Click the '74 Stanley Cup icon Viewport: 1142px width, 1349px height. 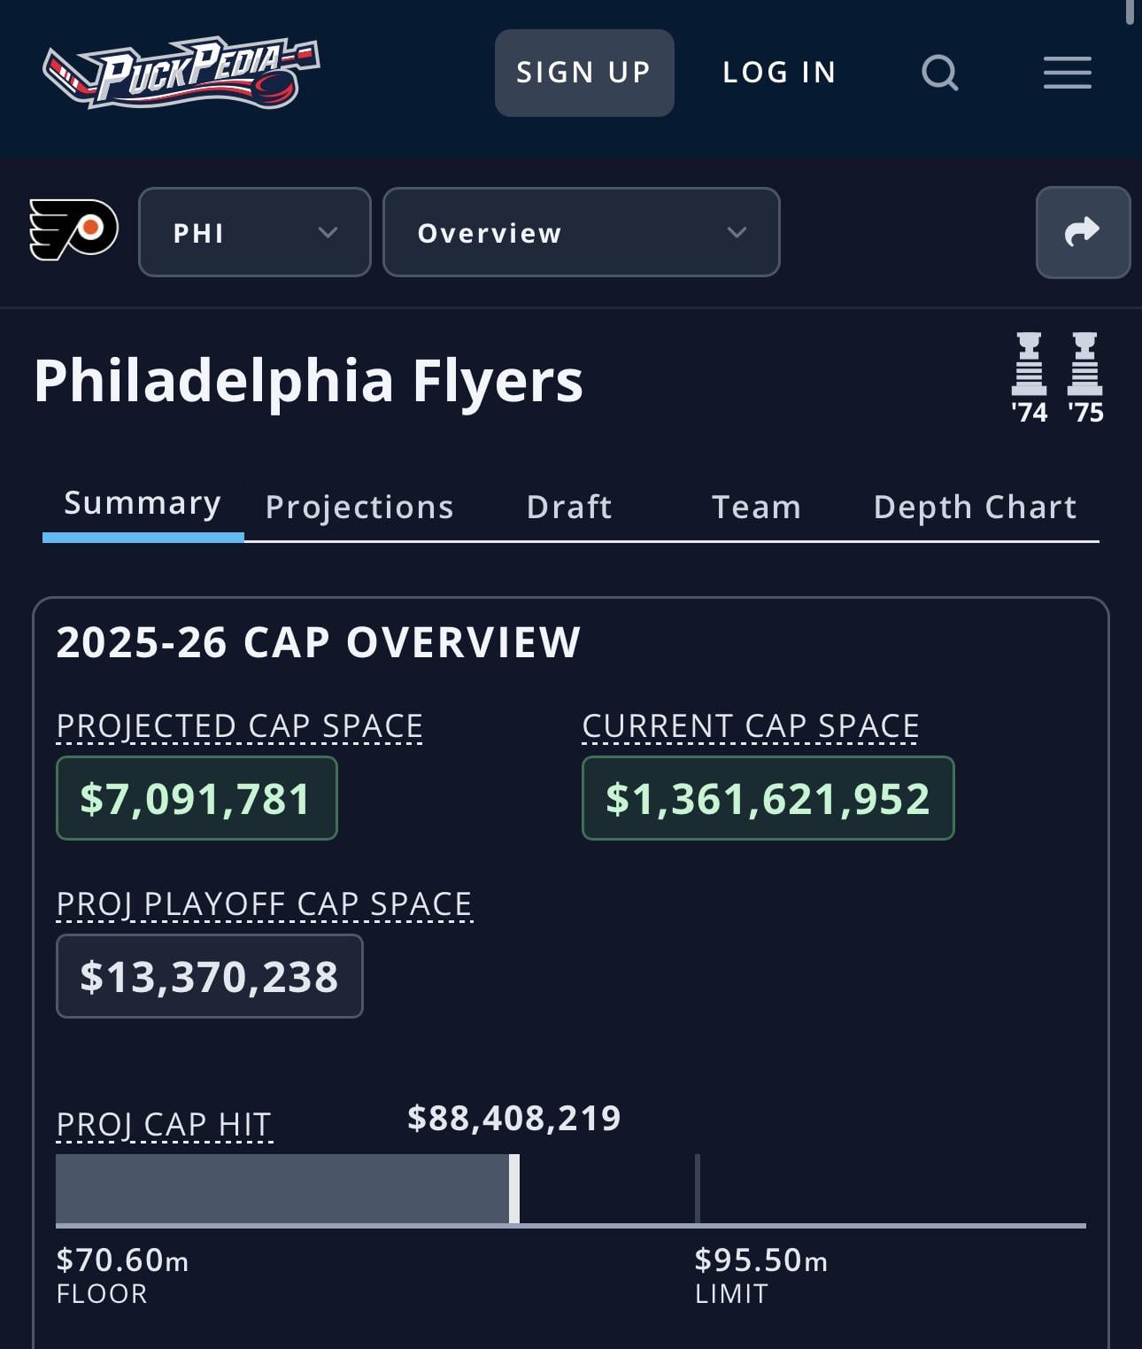[x=1029, y=376]
